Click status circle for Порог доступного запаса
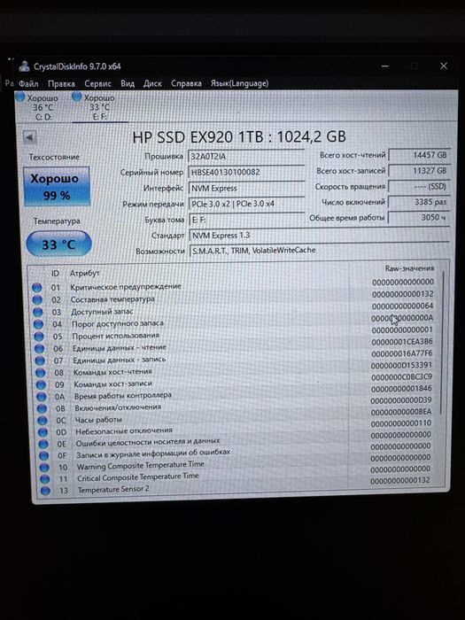This screenshot has width=465, height=620. 38,325
